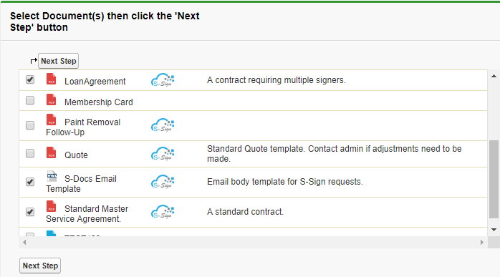Image resolution: width=500 pixels, height=277 pixels.
Task: Click 'Email body template for S-Sign requests.' text
Action: point(285,182)
